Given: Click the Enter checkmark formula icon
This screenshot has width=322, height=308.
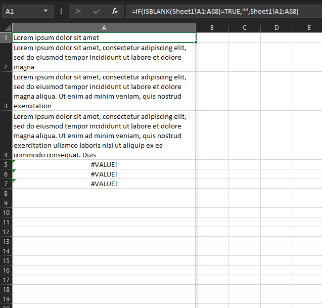Looking at the screenshot, I should 97,11.
